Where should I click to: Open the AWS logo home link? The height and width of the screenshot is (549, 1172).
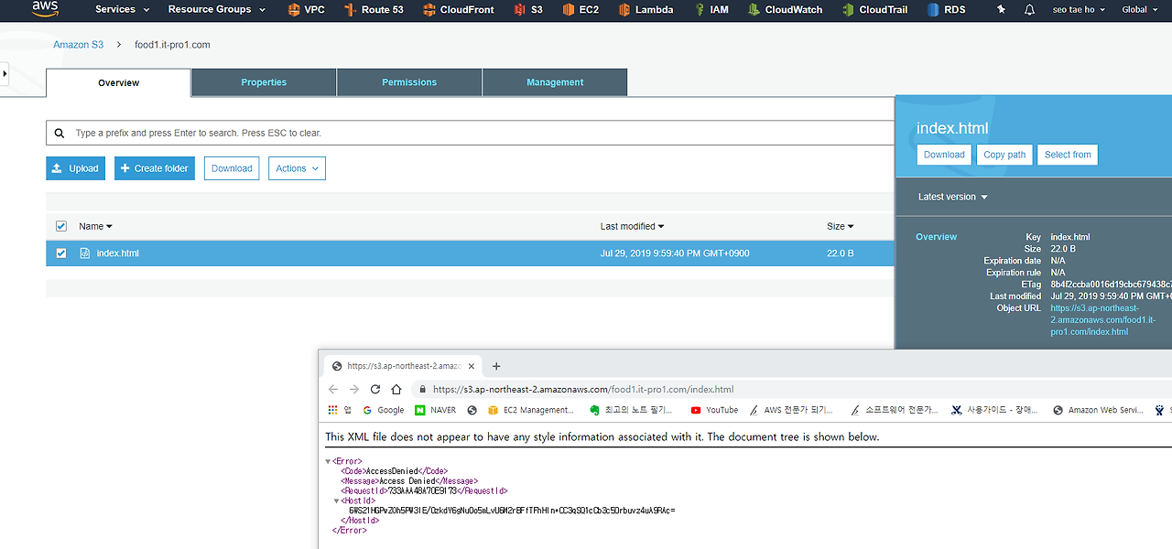(45, 9)
